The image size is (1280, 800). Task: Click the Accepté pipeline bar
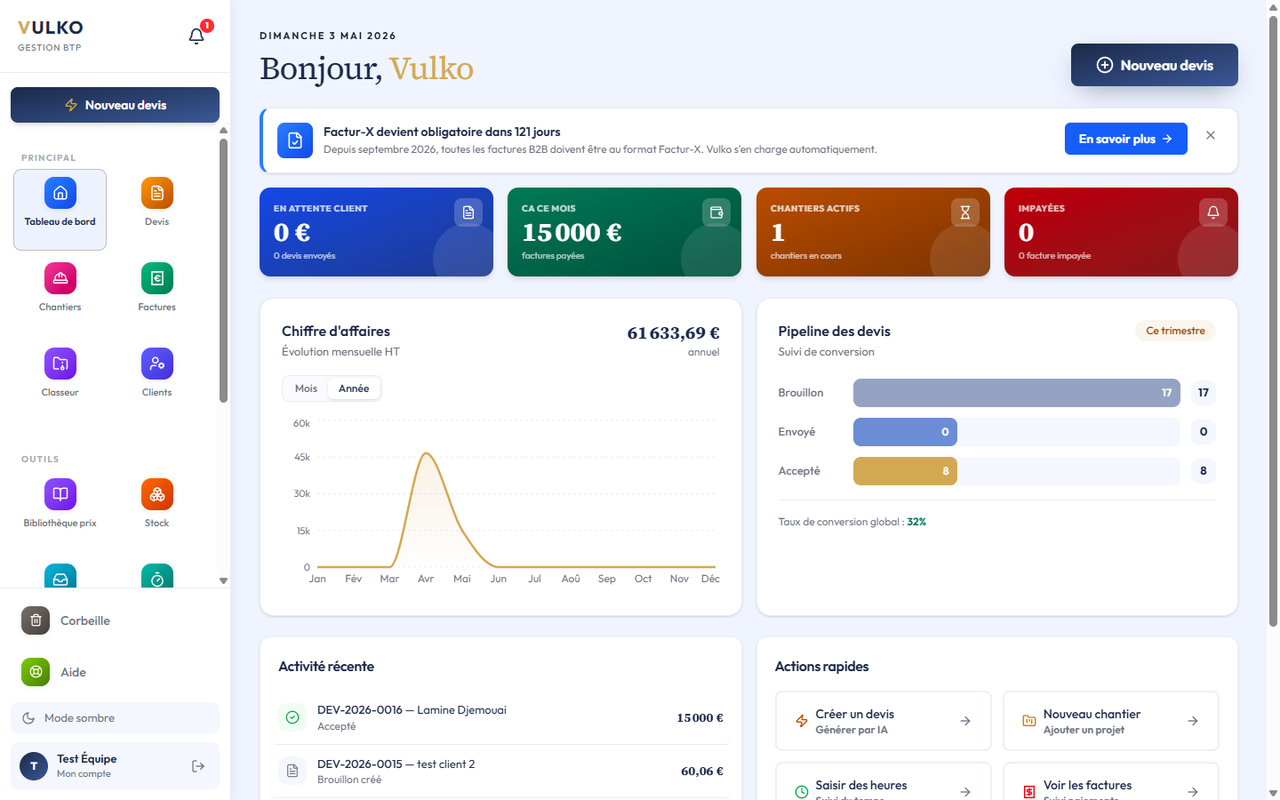pyautogui.click(x=905, y=471)
